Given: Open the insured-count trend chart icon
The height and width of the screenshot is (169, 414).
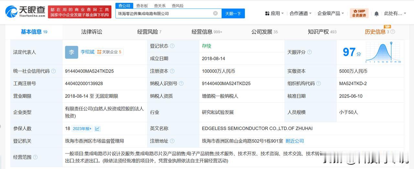Looking at the screenshot, I should [x=97, y=129].
